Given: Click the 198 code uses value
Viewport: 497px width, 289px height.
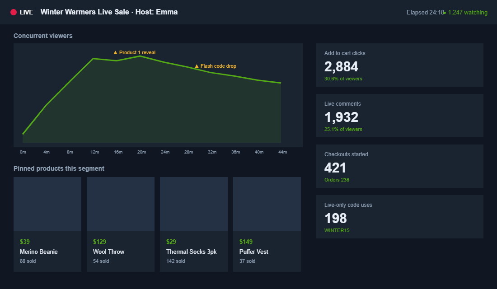Looking at the screenshot, I should [x=336, y=219].
